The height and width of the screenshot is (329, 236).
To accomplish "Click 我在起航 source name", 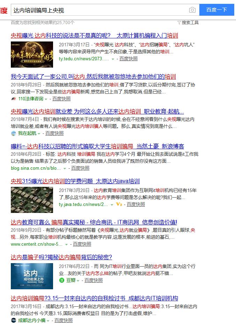I will point(27,133).
